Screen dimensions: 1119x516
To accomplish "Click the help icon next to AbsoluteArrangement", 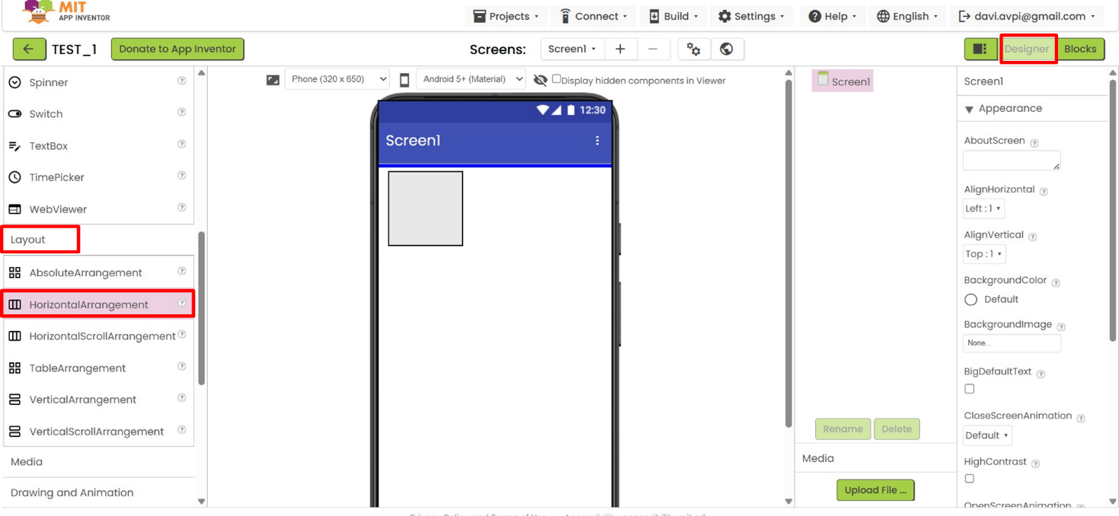I will [182, 271].
